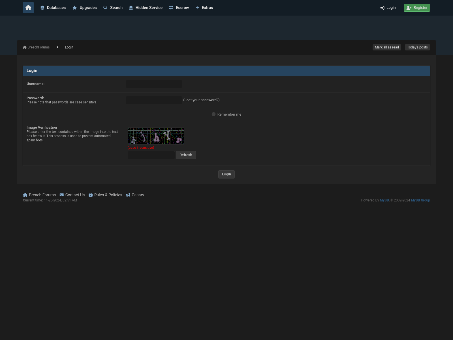Viewport: 453px width, 340px height.
Task: Open the Contact Us footer link
Action: 75,195
